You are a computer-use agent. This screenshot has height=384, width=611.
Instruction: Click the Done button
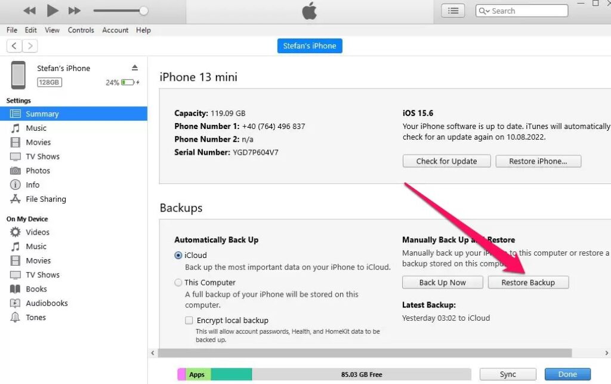[x=567, y=374]
